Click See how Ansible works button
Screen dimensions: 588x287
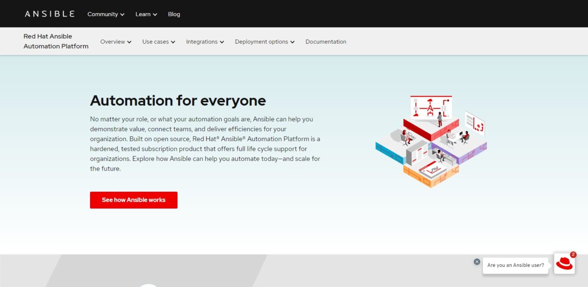point(134,200)
